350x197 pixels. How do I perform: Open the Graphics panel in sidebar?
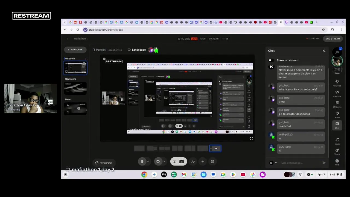pos(337,83)
